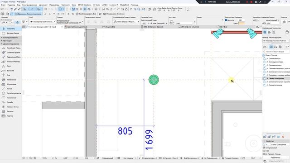Select the 1. Схема обмера view
The height and width of the screenshot is (163, 290).
point(274,58)
